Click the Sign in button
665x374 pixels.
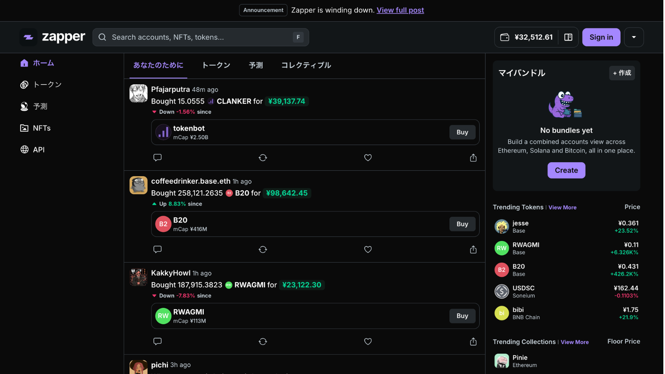click(x=601, y=37)
